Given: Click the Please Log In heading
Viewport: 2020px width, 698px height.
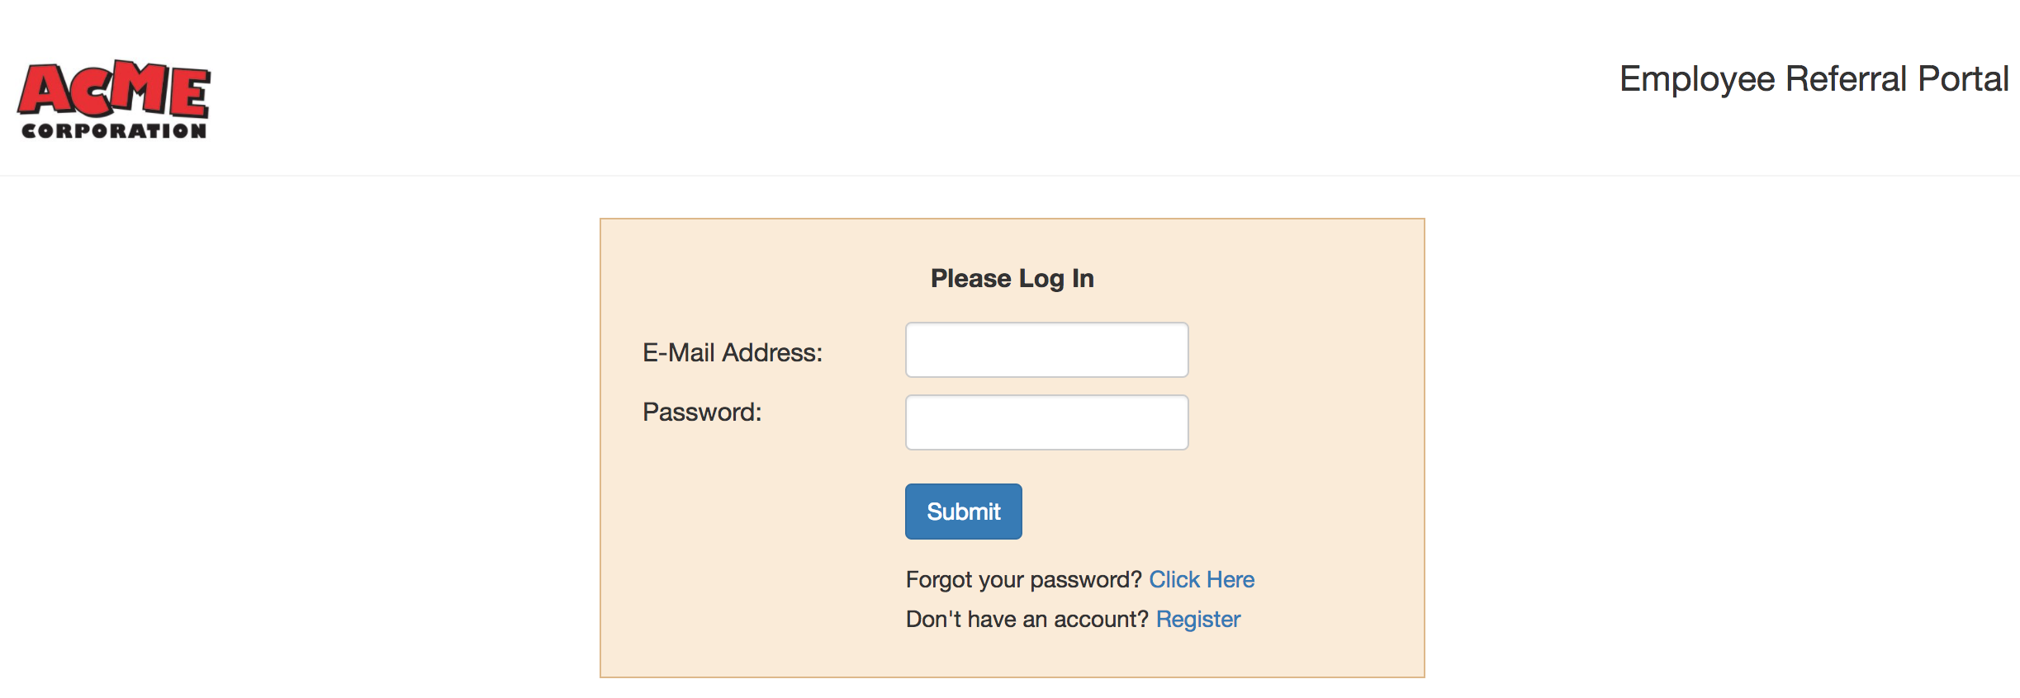Looking at the screenshot, I should [x=1012, y=278].
